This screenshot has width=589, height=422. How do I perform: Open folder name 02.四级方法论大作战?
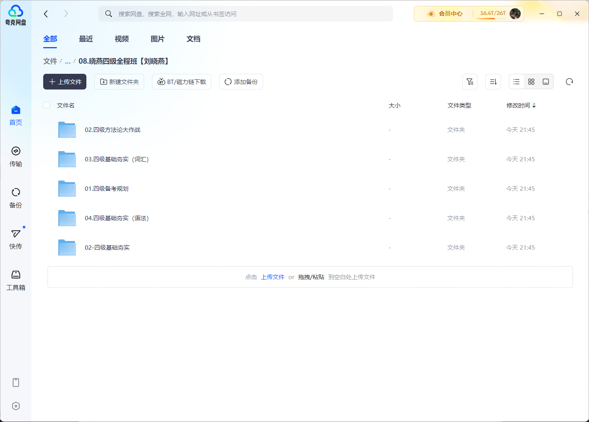[113, 130]
